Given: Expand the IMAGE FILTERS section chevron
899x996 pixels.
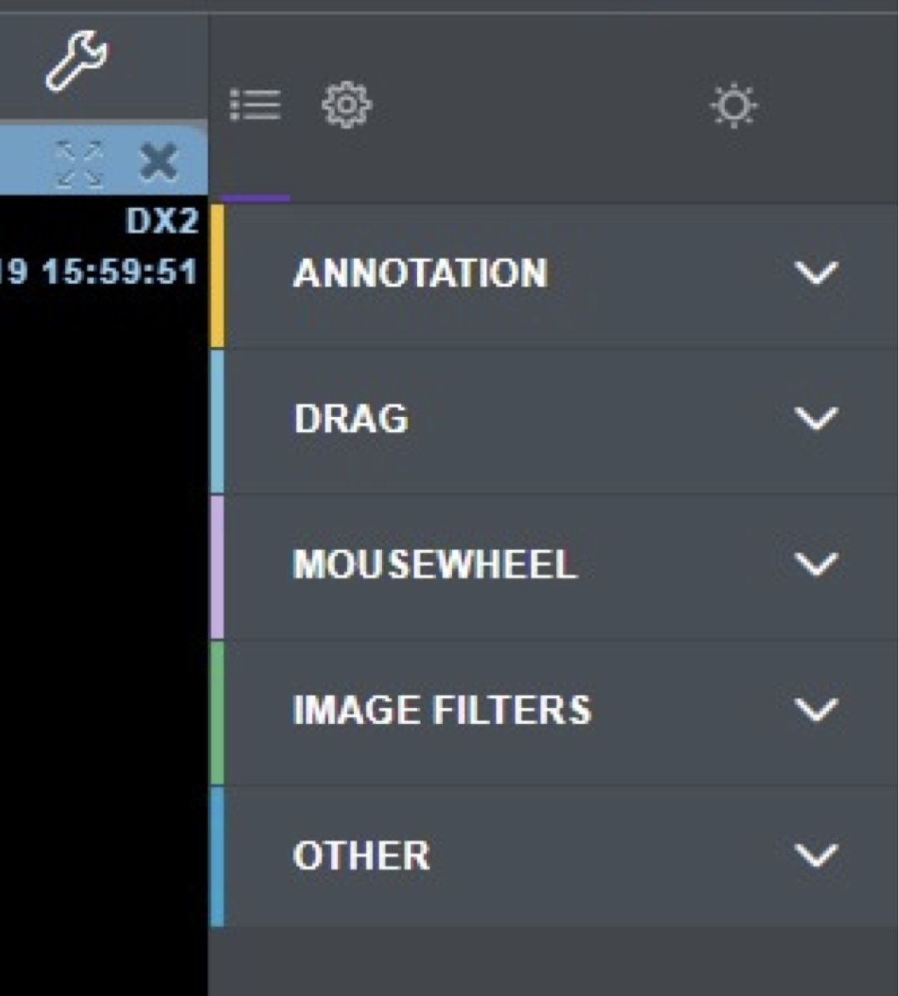Looking at the screenshot, I should (816, 711).
